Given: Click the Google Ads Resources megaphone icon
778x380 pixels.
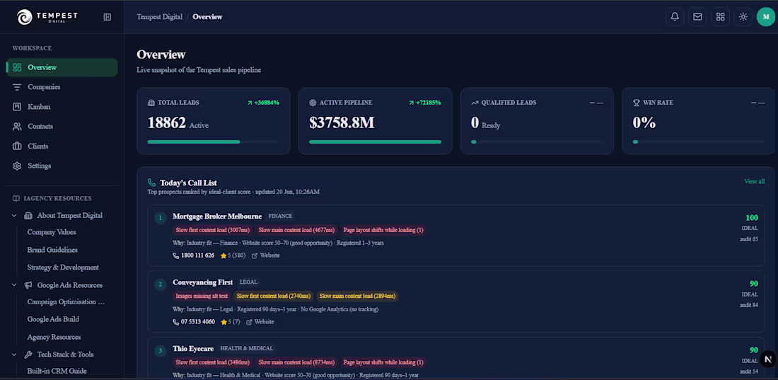Looking at the screenshot, I should tap(28, 285).
